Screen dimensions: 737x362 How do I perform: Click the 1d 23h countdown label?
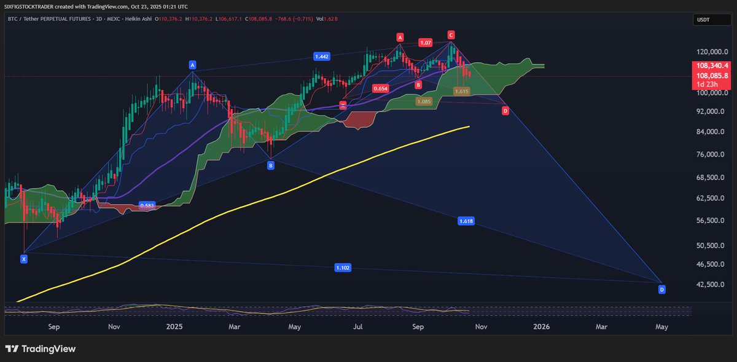(707, 85)
